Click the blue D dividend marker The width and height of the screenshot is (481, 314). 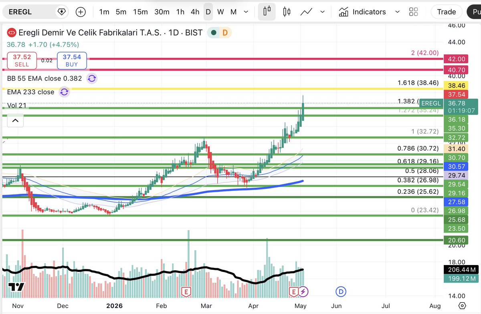(x=341, y=292)
